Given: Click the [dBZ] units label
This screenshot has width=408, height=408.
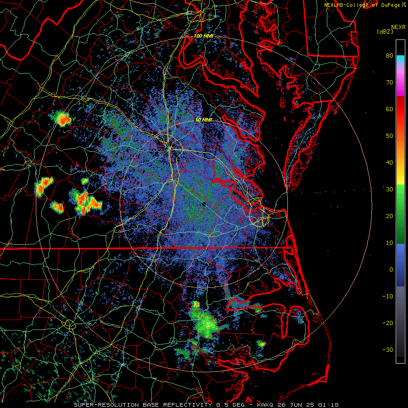Looking at the screenshot, I should pyautogui.click(x=385, y=32).
